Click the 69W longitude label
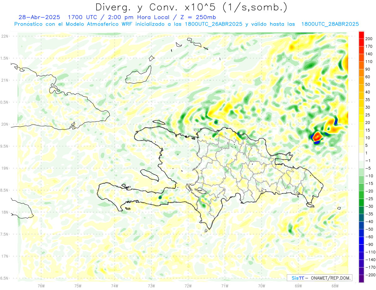This screenshot has width=376, height=290. 298,286
